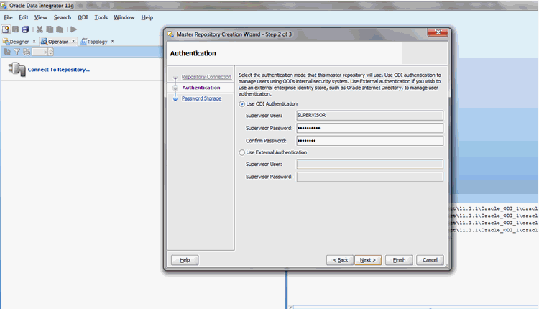Close the Operator tab
Screen dimensions: 539x309
tap(73, 41)
